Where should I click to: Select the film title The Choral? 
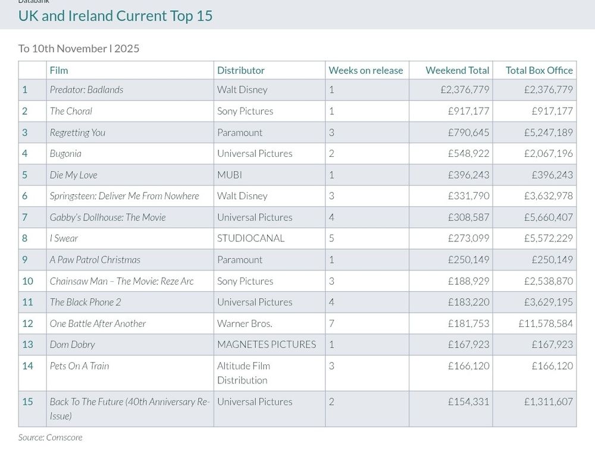click(x=71, y=111)
